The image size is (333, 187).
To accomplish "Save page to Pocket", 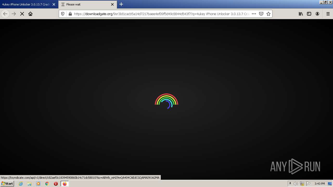I will (x=261, y=14).
